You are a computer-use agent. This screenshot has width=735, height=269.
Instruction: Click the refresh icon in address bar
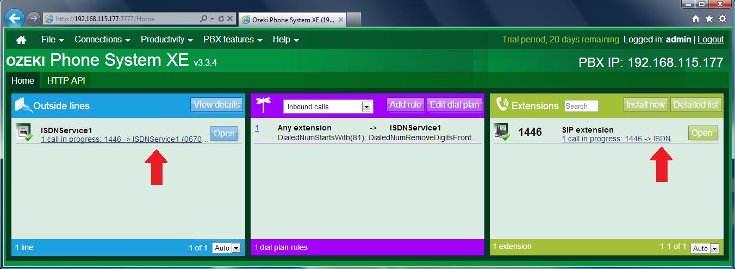coord(221,18)
